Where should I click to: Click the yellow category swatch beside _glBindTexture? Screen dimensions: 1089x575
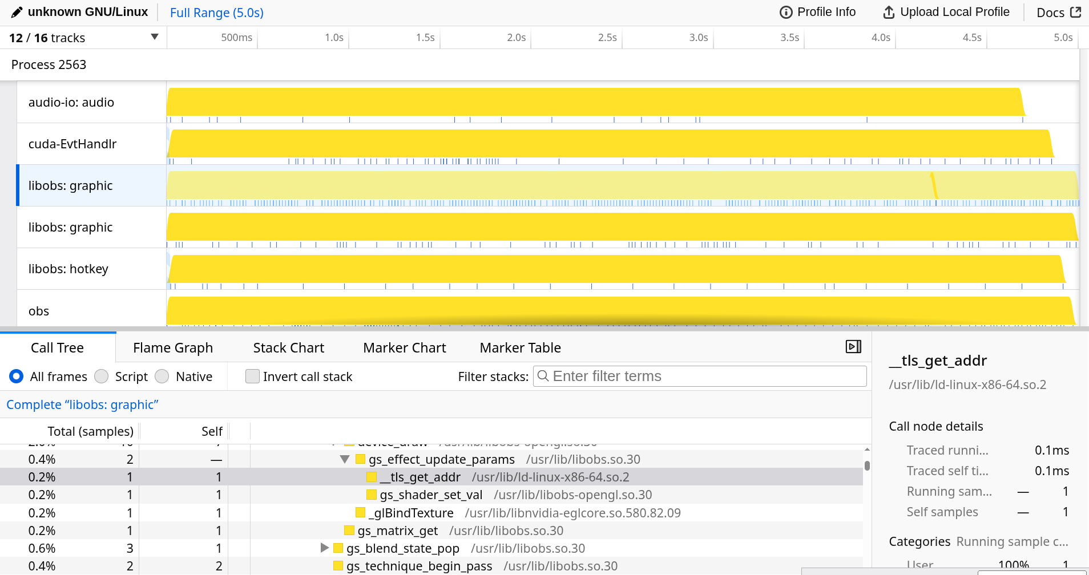pos(360,513)
